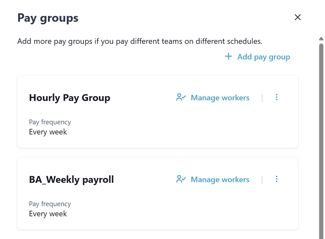
Task: Click the person-check icon in BA_Weekly payroll card
Action: 181,179
